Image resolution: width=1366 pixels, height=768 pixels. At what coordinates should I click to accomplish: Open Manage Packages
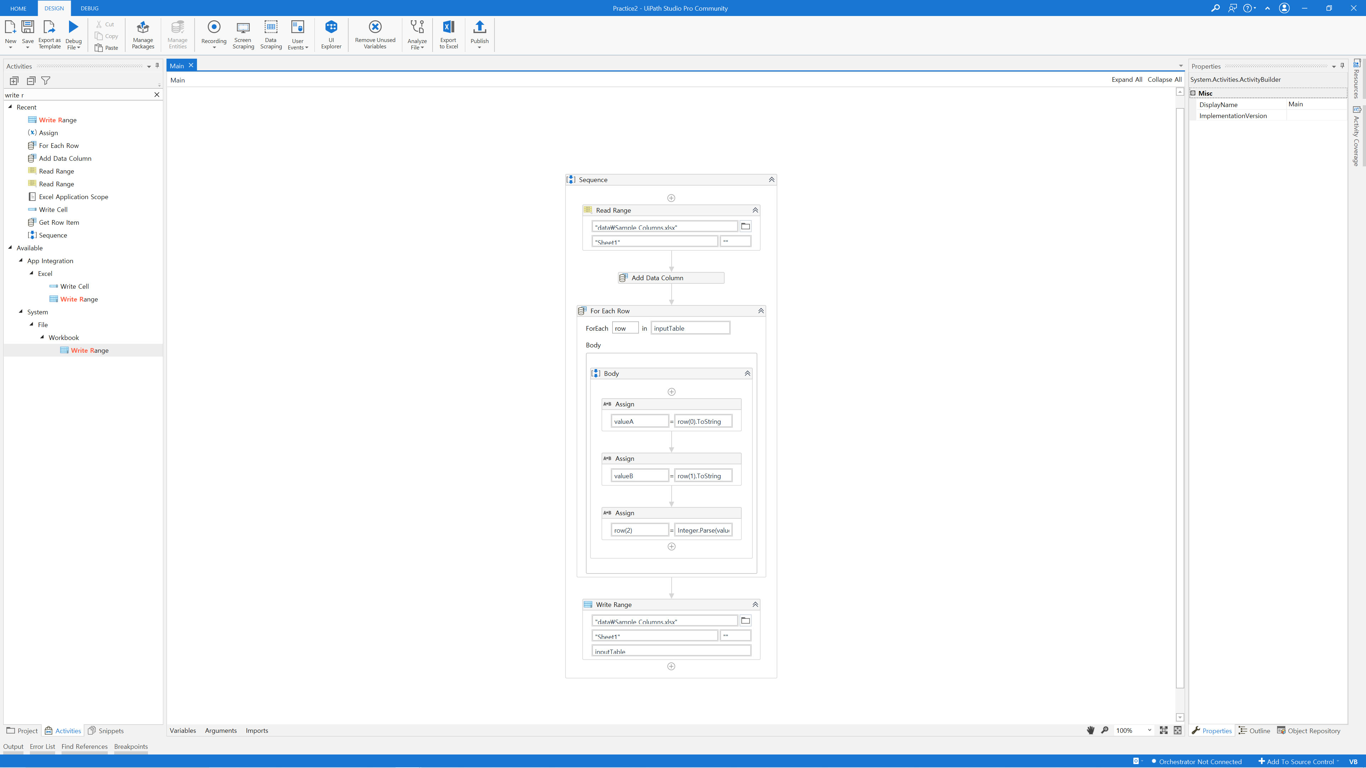[143, 34]
